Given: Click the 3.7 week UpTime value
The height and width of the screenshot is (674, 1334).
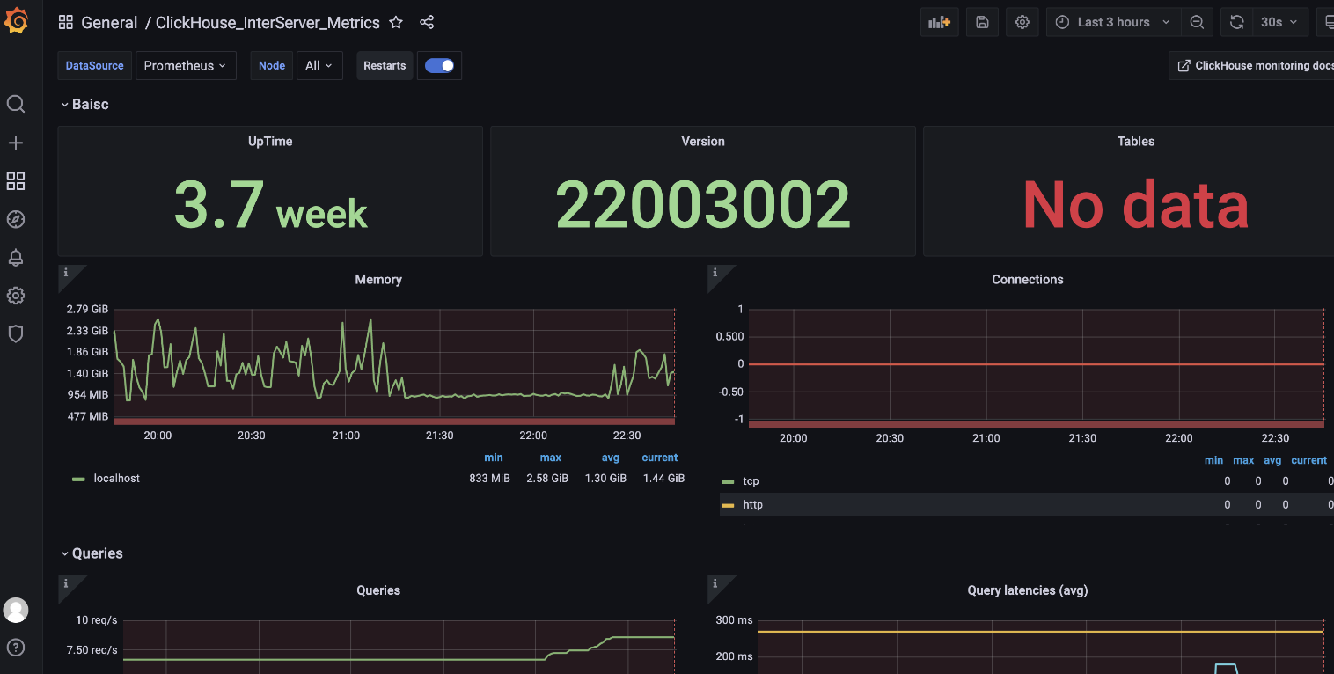Looking at the screenshot, I should pos(270,205).
